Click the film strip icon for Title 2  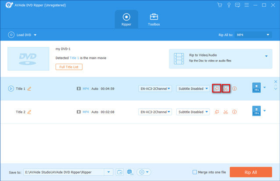(x=79, y=112)
